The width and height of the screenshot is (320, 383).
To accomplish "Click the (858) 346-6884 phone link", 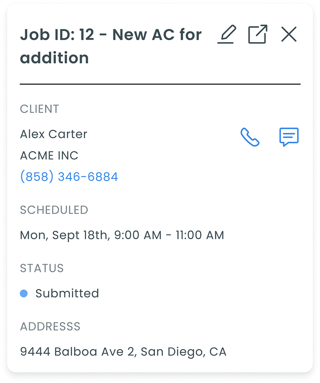I will pos(69,177).
